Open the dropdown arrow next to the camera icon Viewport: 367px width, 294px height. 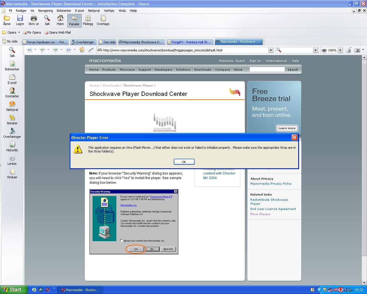[363, 50]
